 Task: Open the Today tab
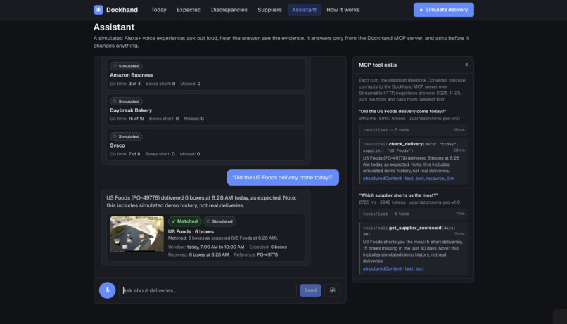[159, 10]
